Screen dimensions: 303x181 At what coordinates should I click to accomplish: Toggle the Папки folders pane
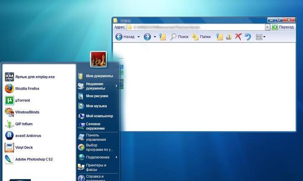point(201,37)
